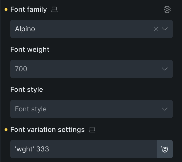Click the Font weight label

(x=30, y=50)
